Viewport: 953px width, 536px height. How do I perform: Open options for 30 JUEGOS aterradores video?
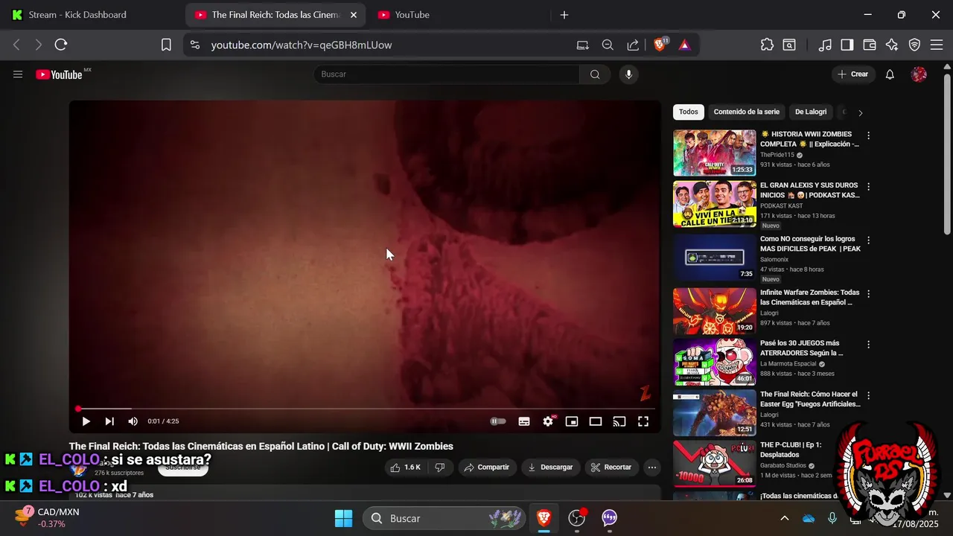(x=868, y=345)
